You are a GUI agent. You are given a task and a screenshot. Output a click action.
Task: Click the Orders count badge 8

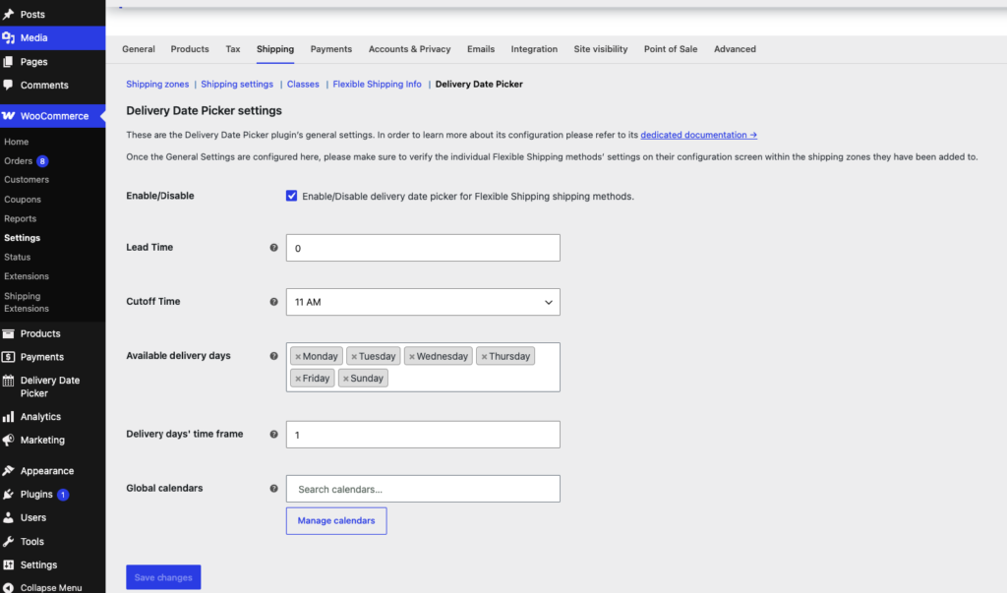(42, 161)
